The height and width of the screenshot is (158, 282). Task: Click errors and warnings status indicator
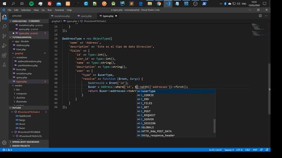tap(7, 150)
